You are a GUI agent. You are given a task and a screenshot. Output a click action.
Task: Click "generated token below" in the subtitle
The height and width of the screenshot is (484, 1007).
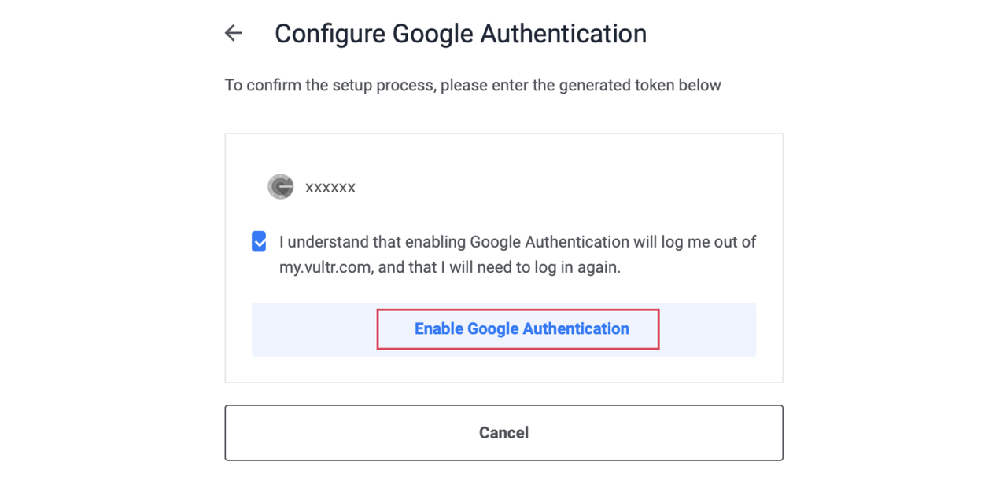coord(640,85)
